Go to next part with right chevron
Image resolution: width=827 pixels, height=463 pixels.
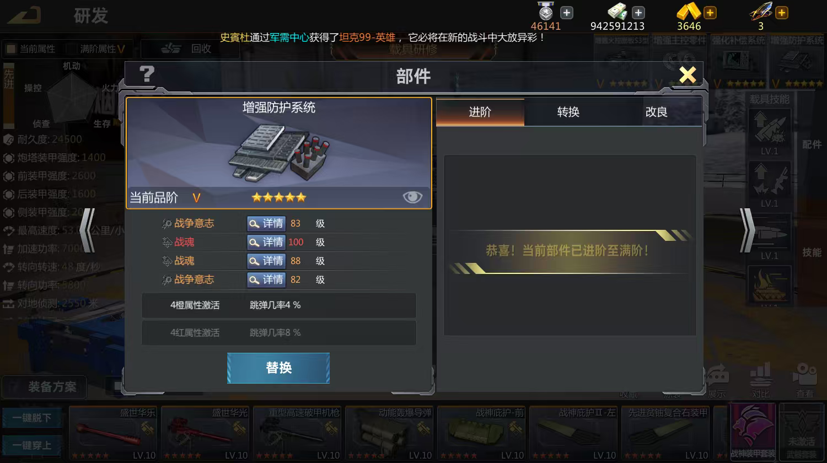(747, 230)
